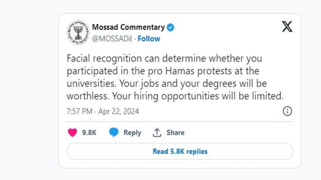Click the blue reply speech bubble icon
Image resolution: width=321 pixels, height=180 pixels.
coord(114,132)
